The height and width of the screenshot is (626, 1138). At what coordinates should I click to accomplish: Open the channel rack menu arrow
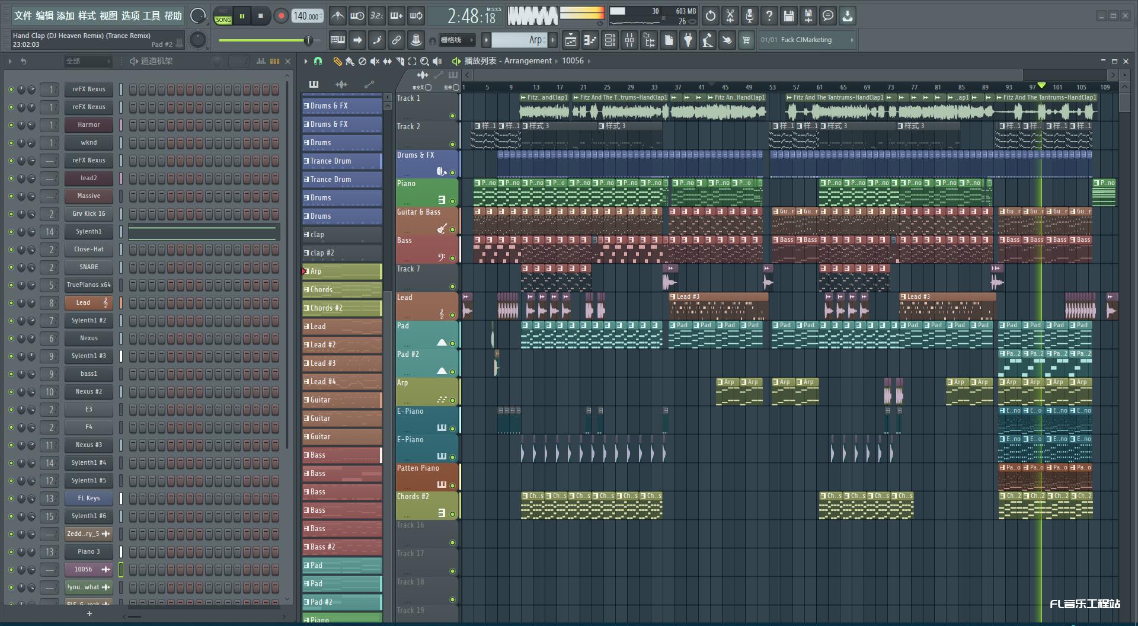click(x=10, y=61)
